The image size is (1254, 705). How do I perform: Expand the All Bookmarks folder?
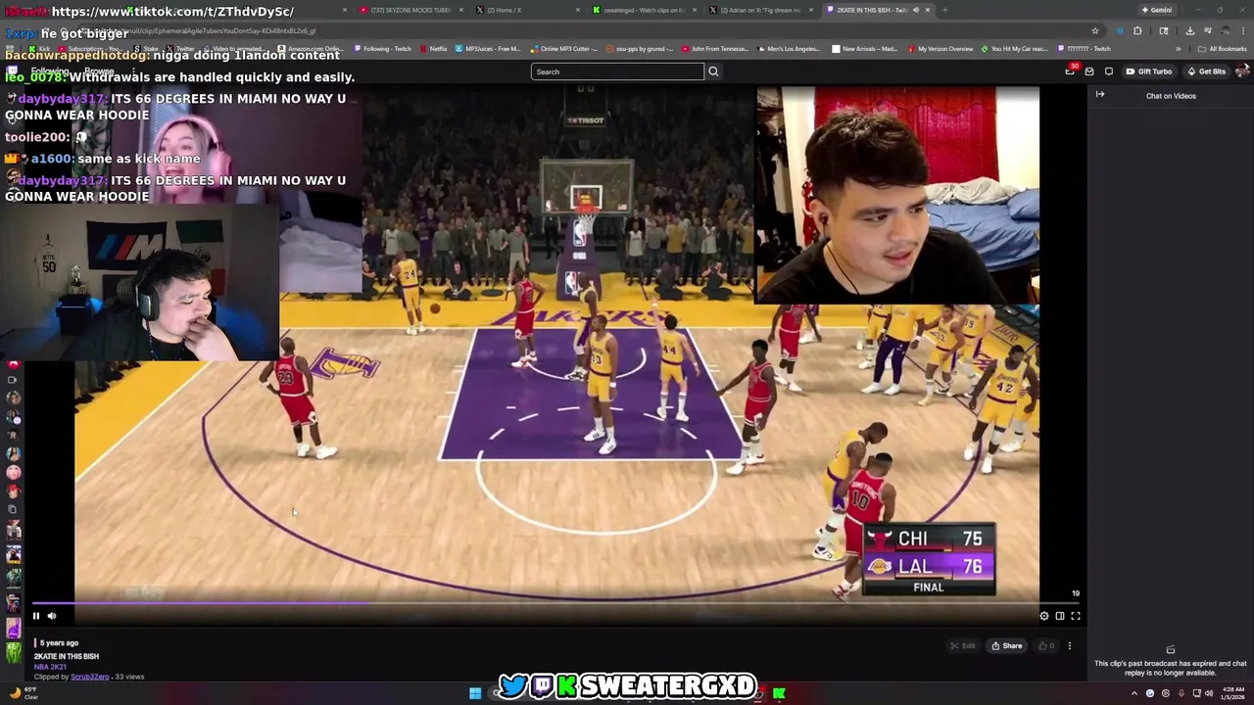(1223, 48)
